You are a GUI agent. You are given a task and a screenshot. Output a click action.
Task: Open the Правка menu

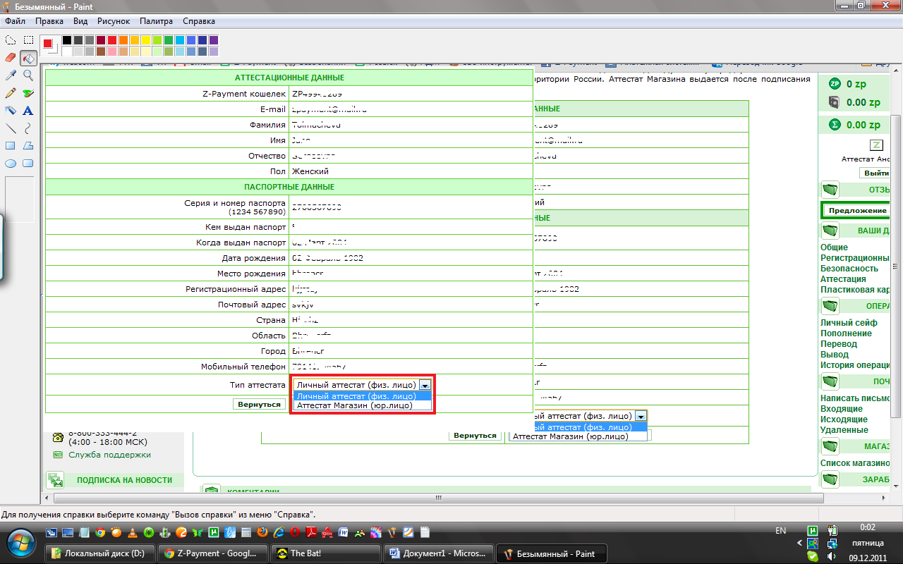tap(49, 21)
